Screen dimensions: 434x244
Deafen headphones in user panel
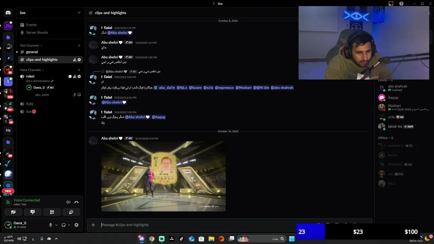point(63,225)
